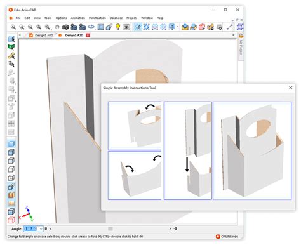Open the Projects menu

[x=131, y=18]
